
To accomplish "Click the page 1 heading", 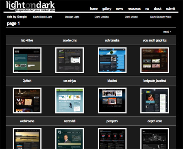I will pos(13,24).
